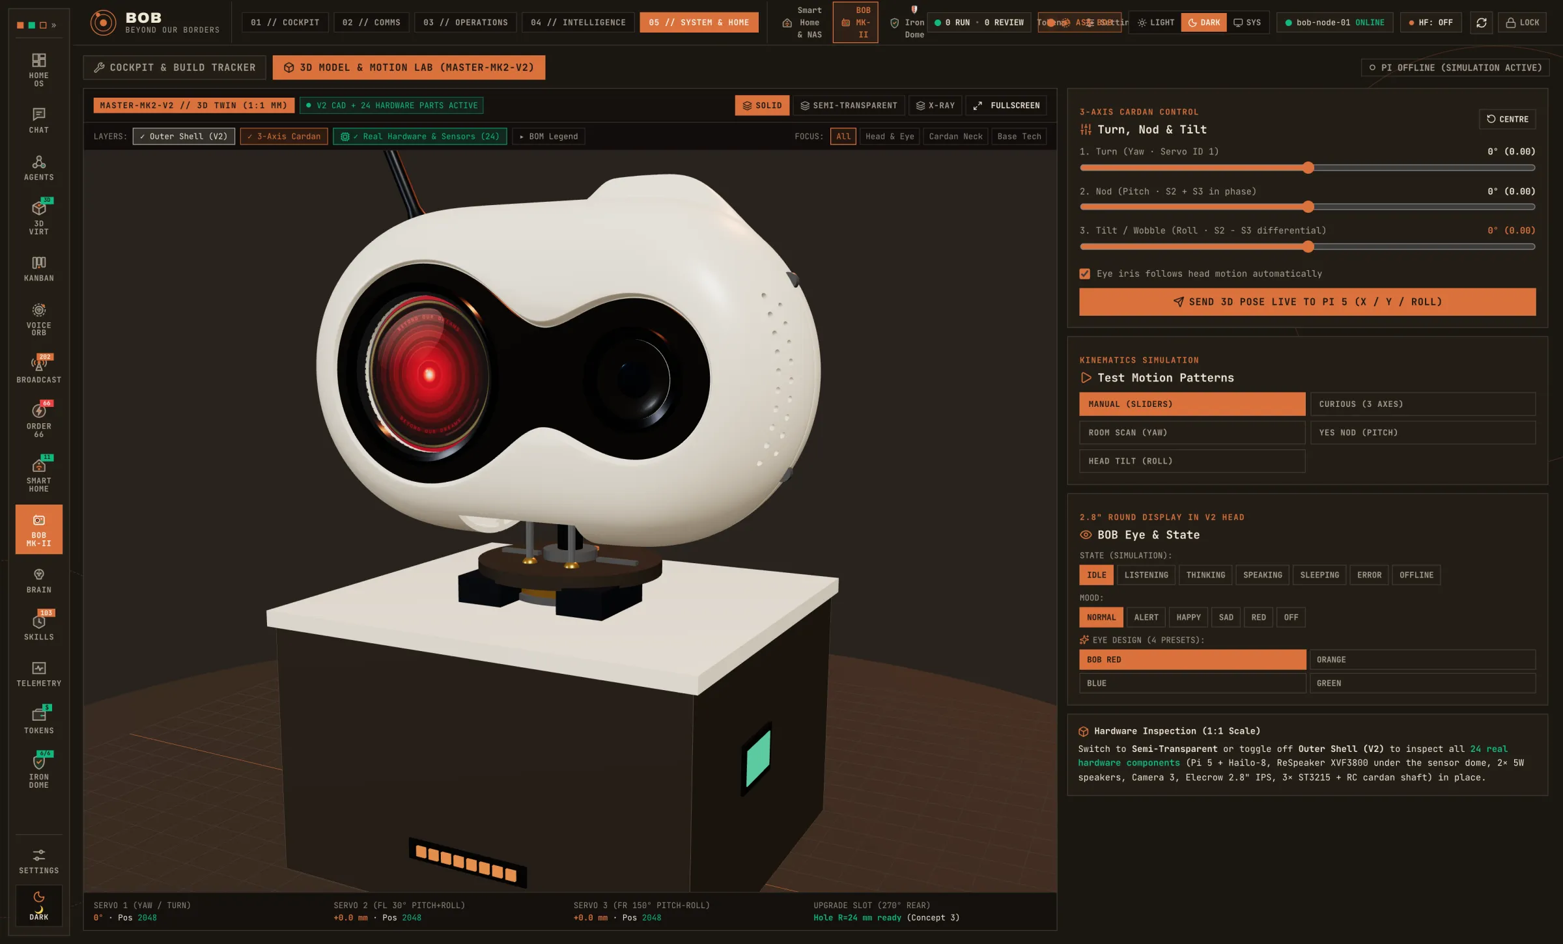Click the refresh icon in top bar

[1482, 23]
